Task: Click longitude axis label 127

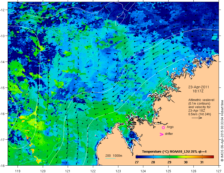Action: pyautogui.click(x=219, y=171)
